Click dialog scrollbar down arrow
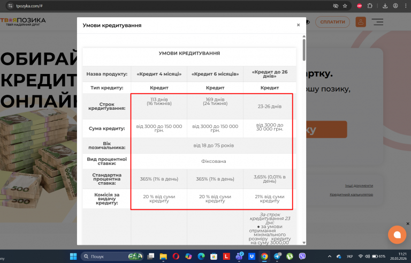The width and height of the screenshot is (411, 263). (304, 243)
